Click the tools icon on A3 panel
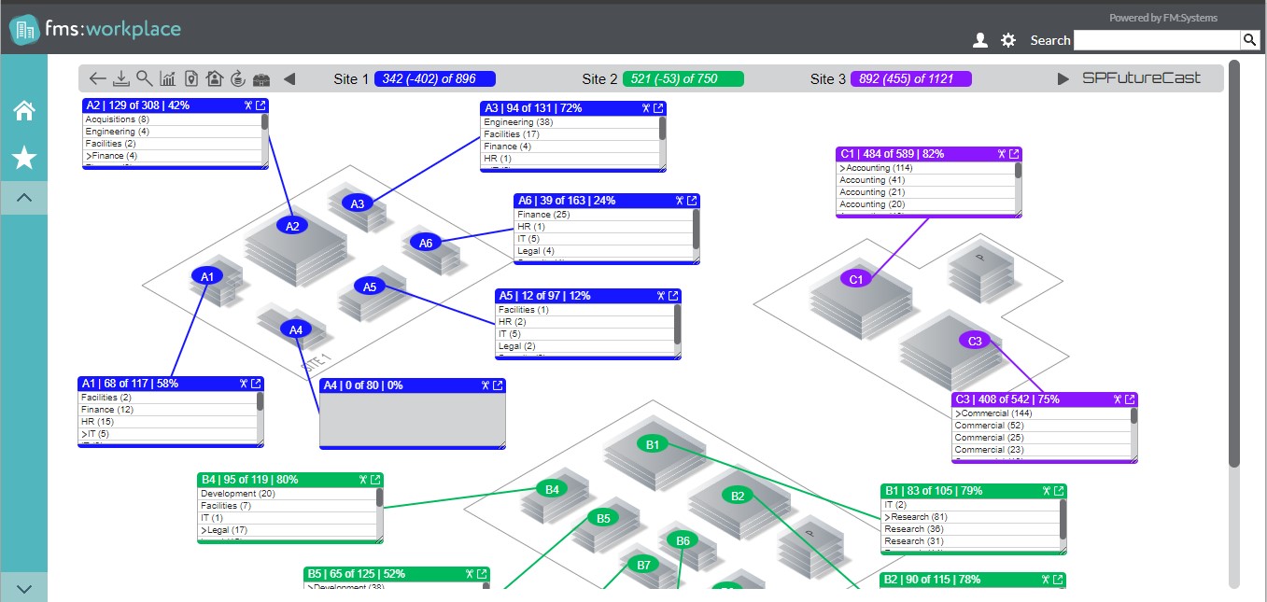This screenshot has height=602, width=1267. click(645, 108)
